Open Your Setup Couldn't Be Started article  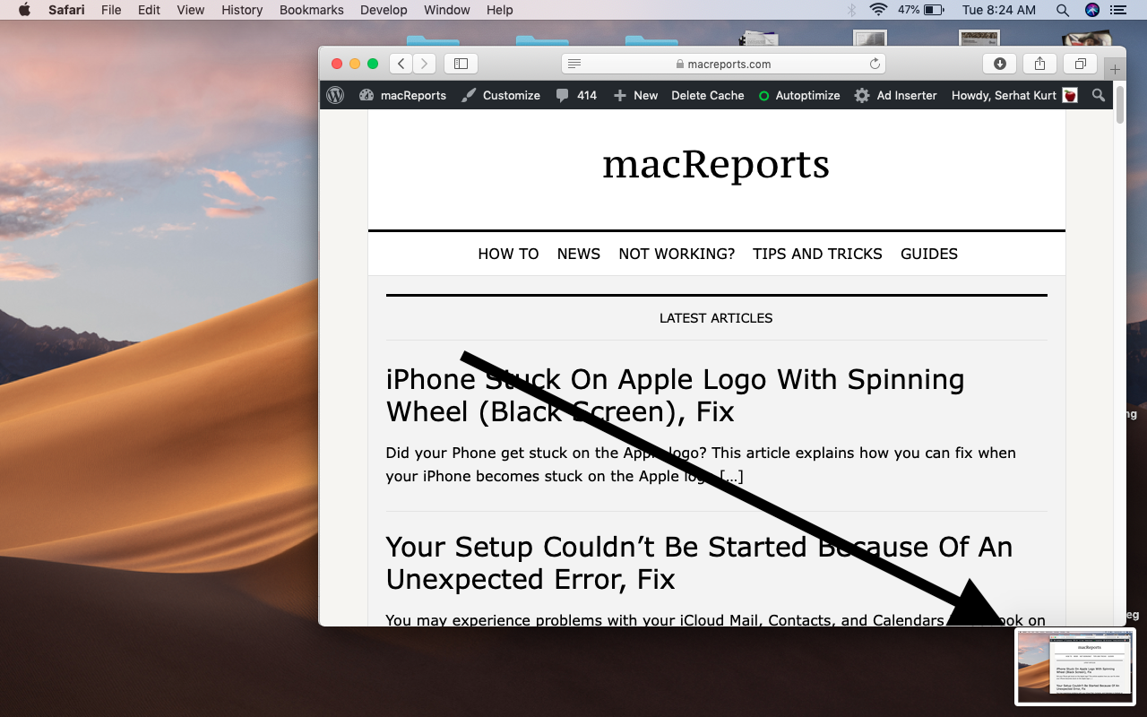pos(699,563)
